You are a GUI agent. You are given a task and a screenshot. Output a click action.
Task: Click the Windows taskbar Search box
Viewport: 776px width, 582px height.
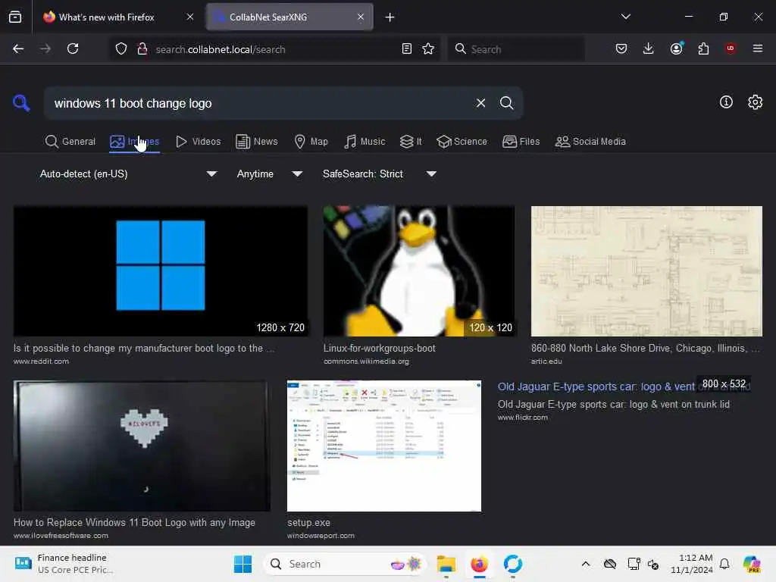click(x=345, y=564)
